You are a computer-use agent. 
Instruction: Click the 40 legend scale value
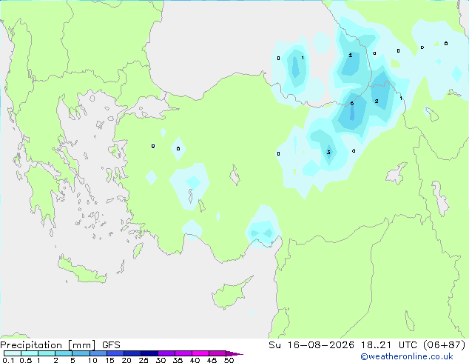[x=195, y=360]
